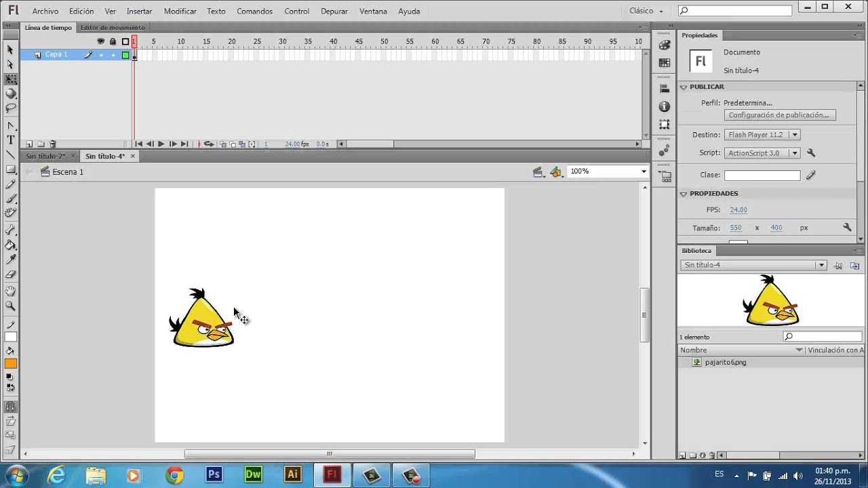The height and width of the screenshot is (488, 868).
Task: Open the Align panel icon
Action: (x=665, y=89)
